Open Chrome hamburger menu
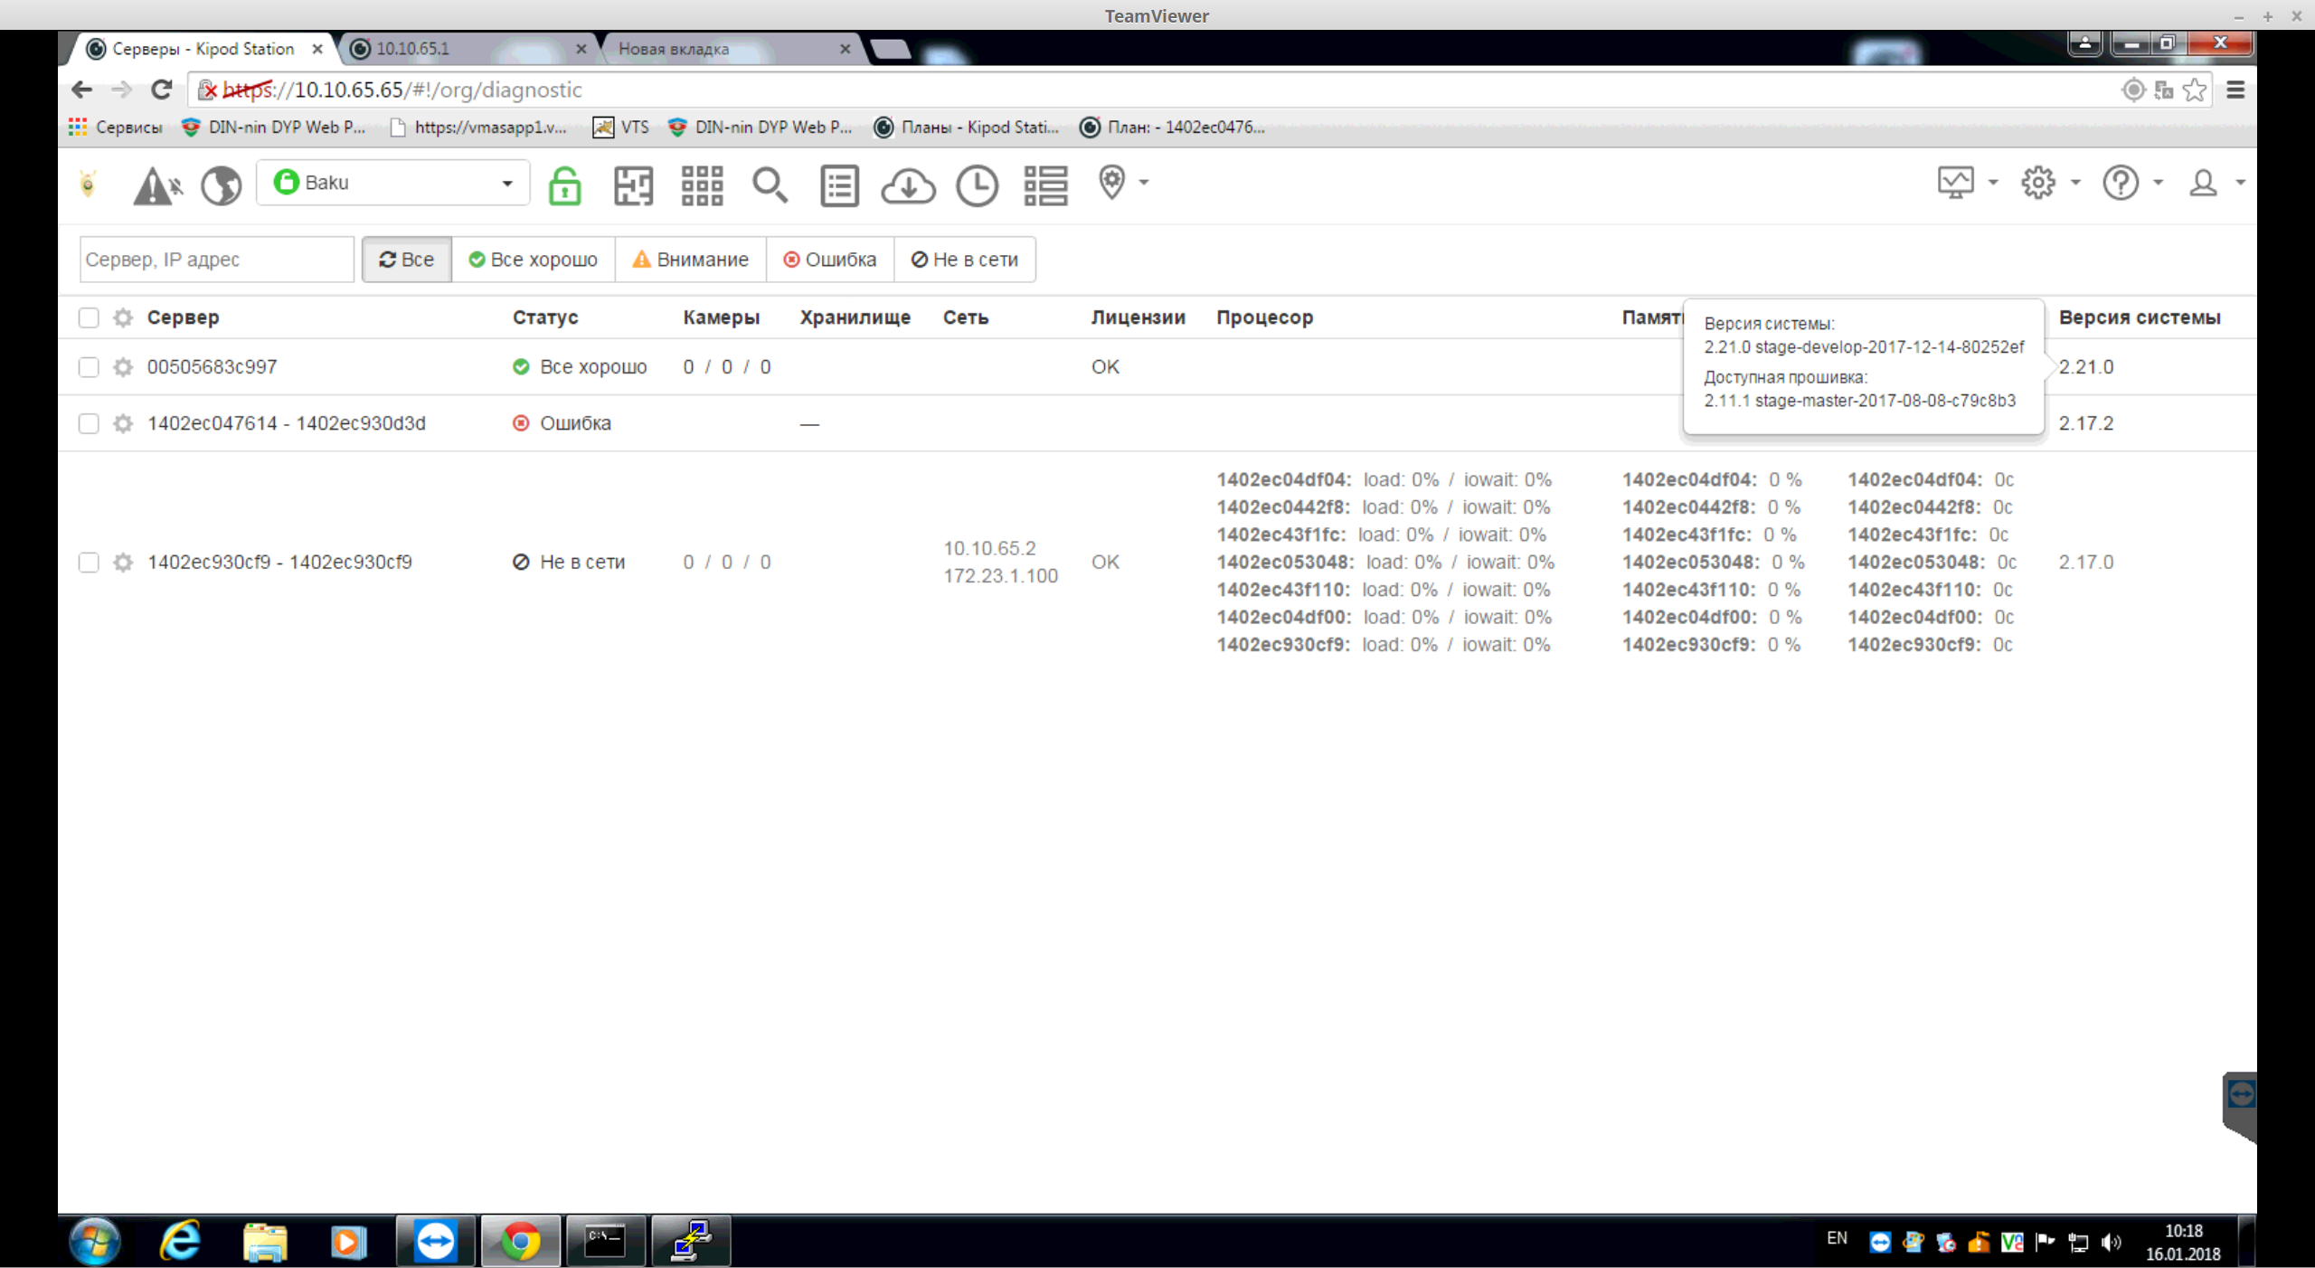2315x1268 pixels. pyautogui.click(x=2235, y=90)
